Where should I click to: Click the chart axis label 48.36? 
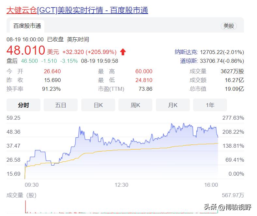coord(13,132)
